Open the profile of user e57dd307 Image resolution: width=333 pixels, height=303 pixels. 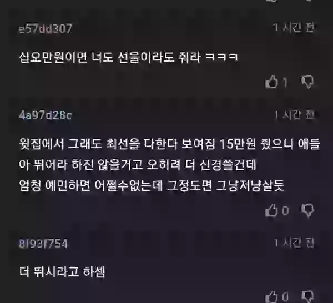tap(46, 29)
